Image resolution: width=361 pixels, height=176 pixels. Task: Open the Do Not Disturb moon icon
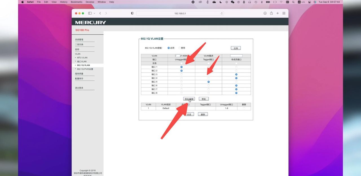pyautogui.click(x=221, y=2)
